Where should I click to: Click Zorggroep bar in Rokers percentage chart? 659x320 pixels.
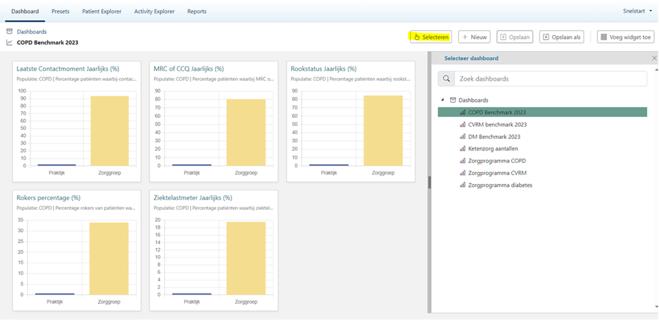109,259
